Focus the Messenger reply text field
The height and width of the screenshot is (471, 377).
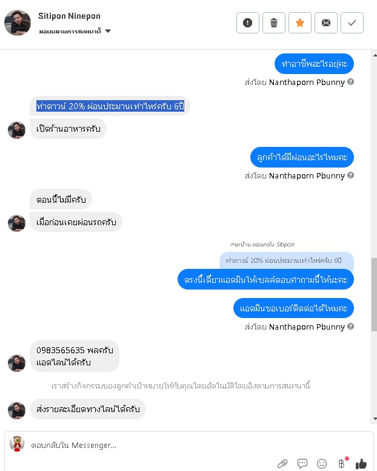189,445
